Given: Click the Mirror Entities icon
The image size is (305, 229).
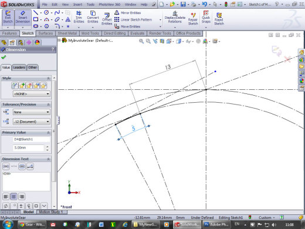Looking at the screenshot, I should coord(117,13).
